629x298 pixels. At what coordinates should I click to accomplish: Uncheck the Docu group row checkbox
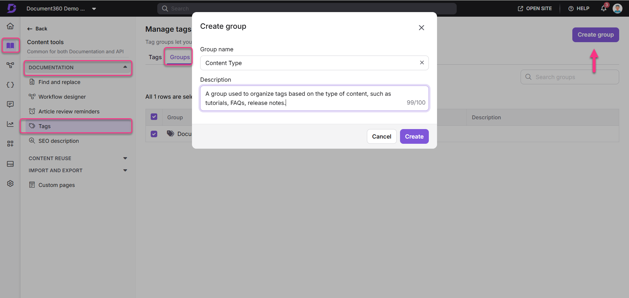[154, 134]
